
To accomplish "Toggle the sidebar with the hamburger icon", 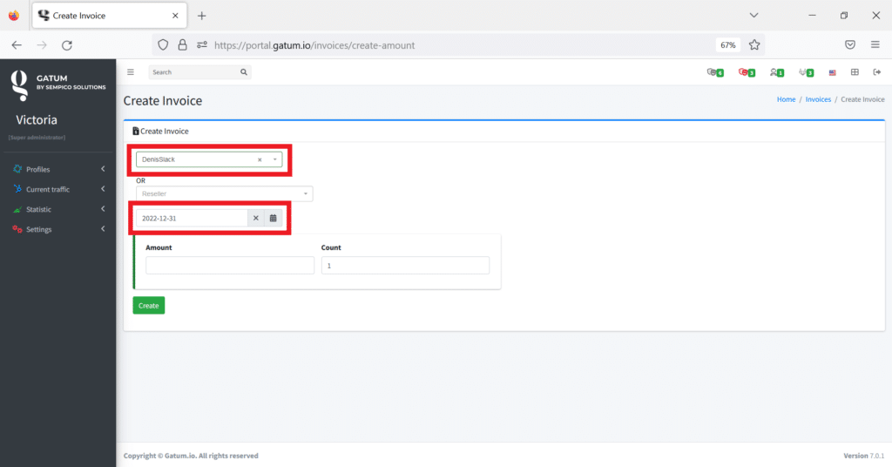I will (131, 72).
